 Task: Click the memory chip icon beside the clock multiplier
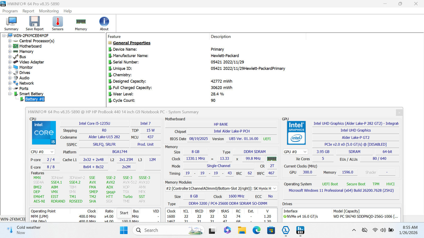[272, 159]
